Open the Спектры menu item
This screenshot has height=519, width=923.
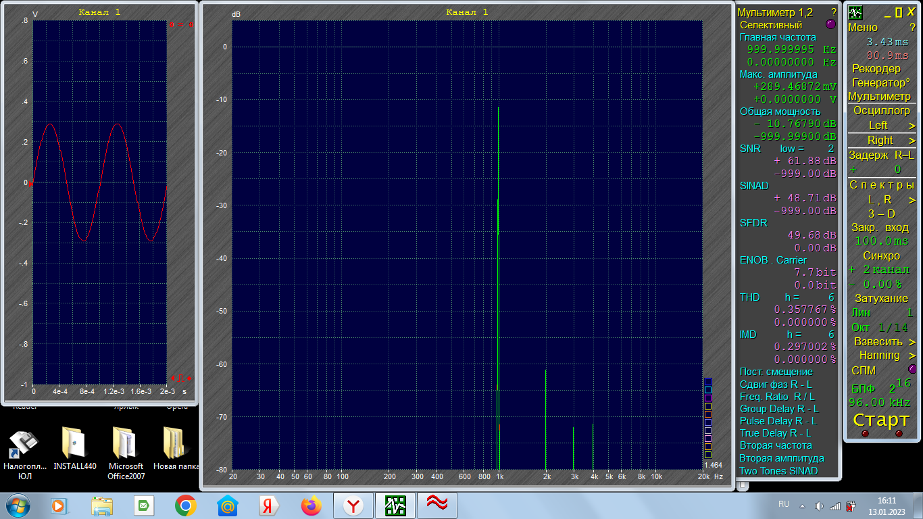tap(882, 184)
